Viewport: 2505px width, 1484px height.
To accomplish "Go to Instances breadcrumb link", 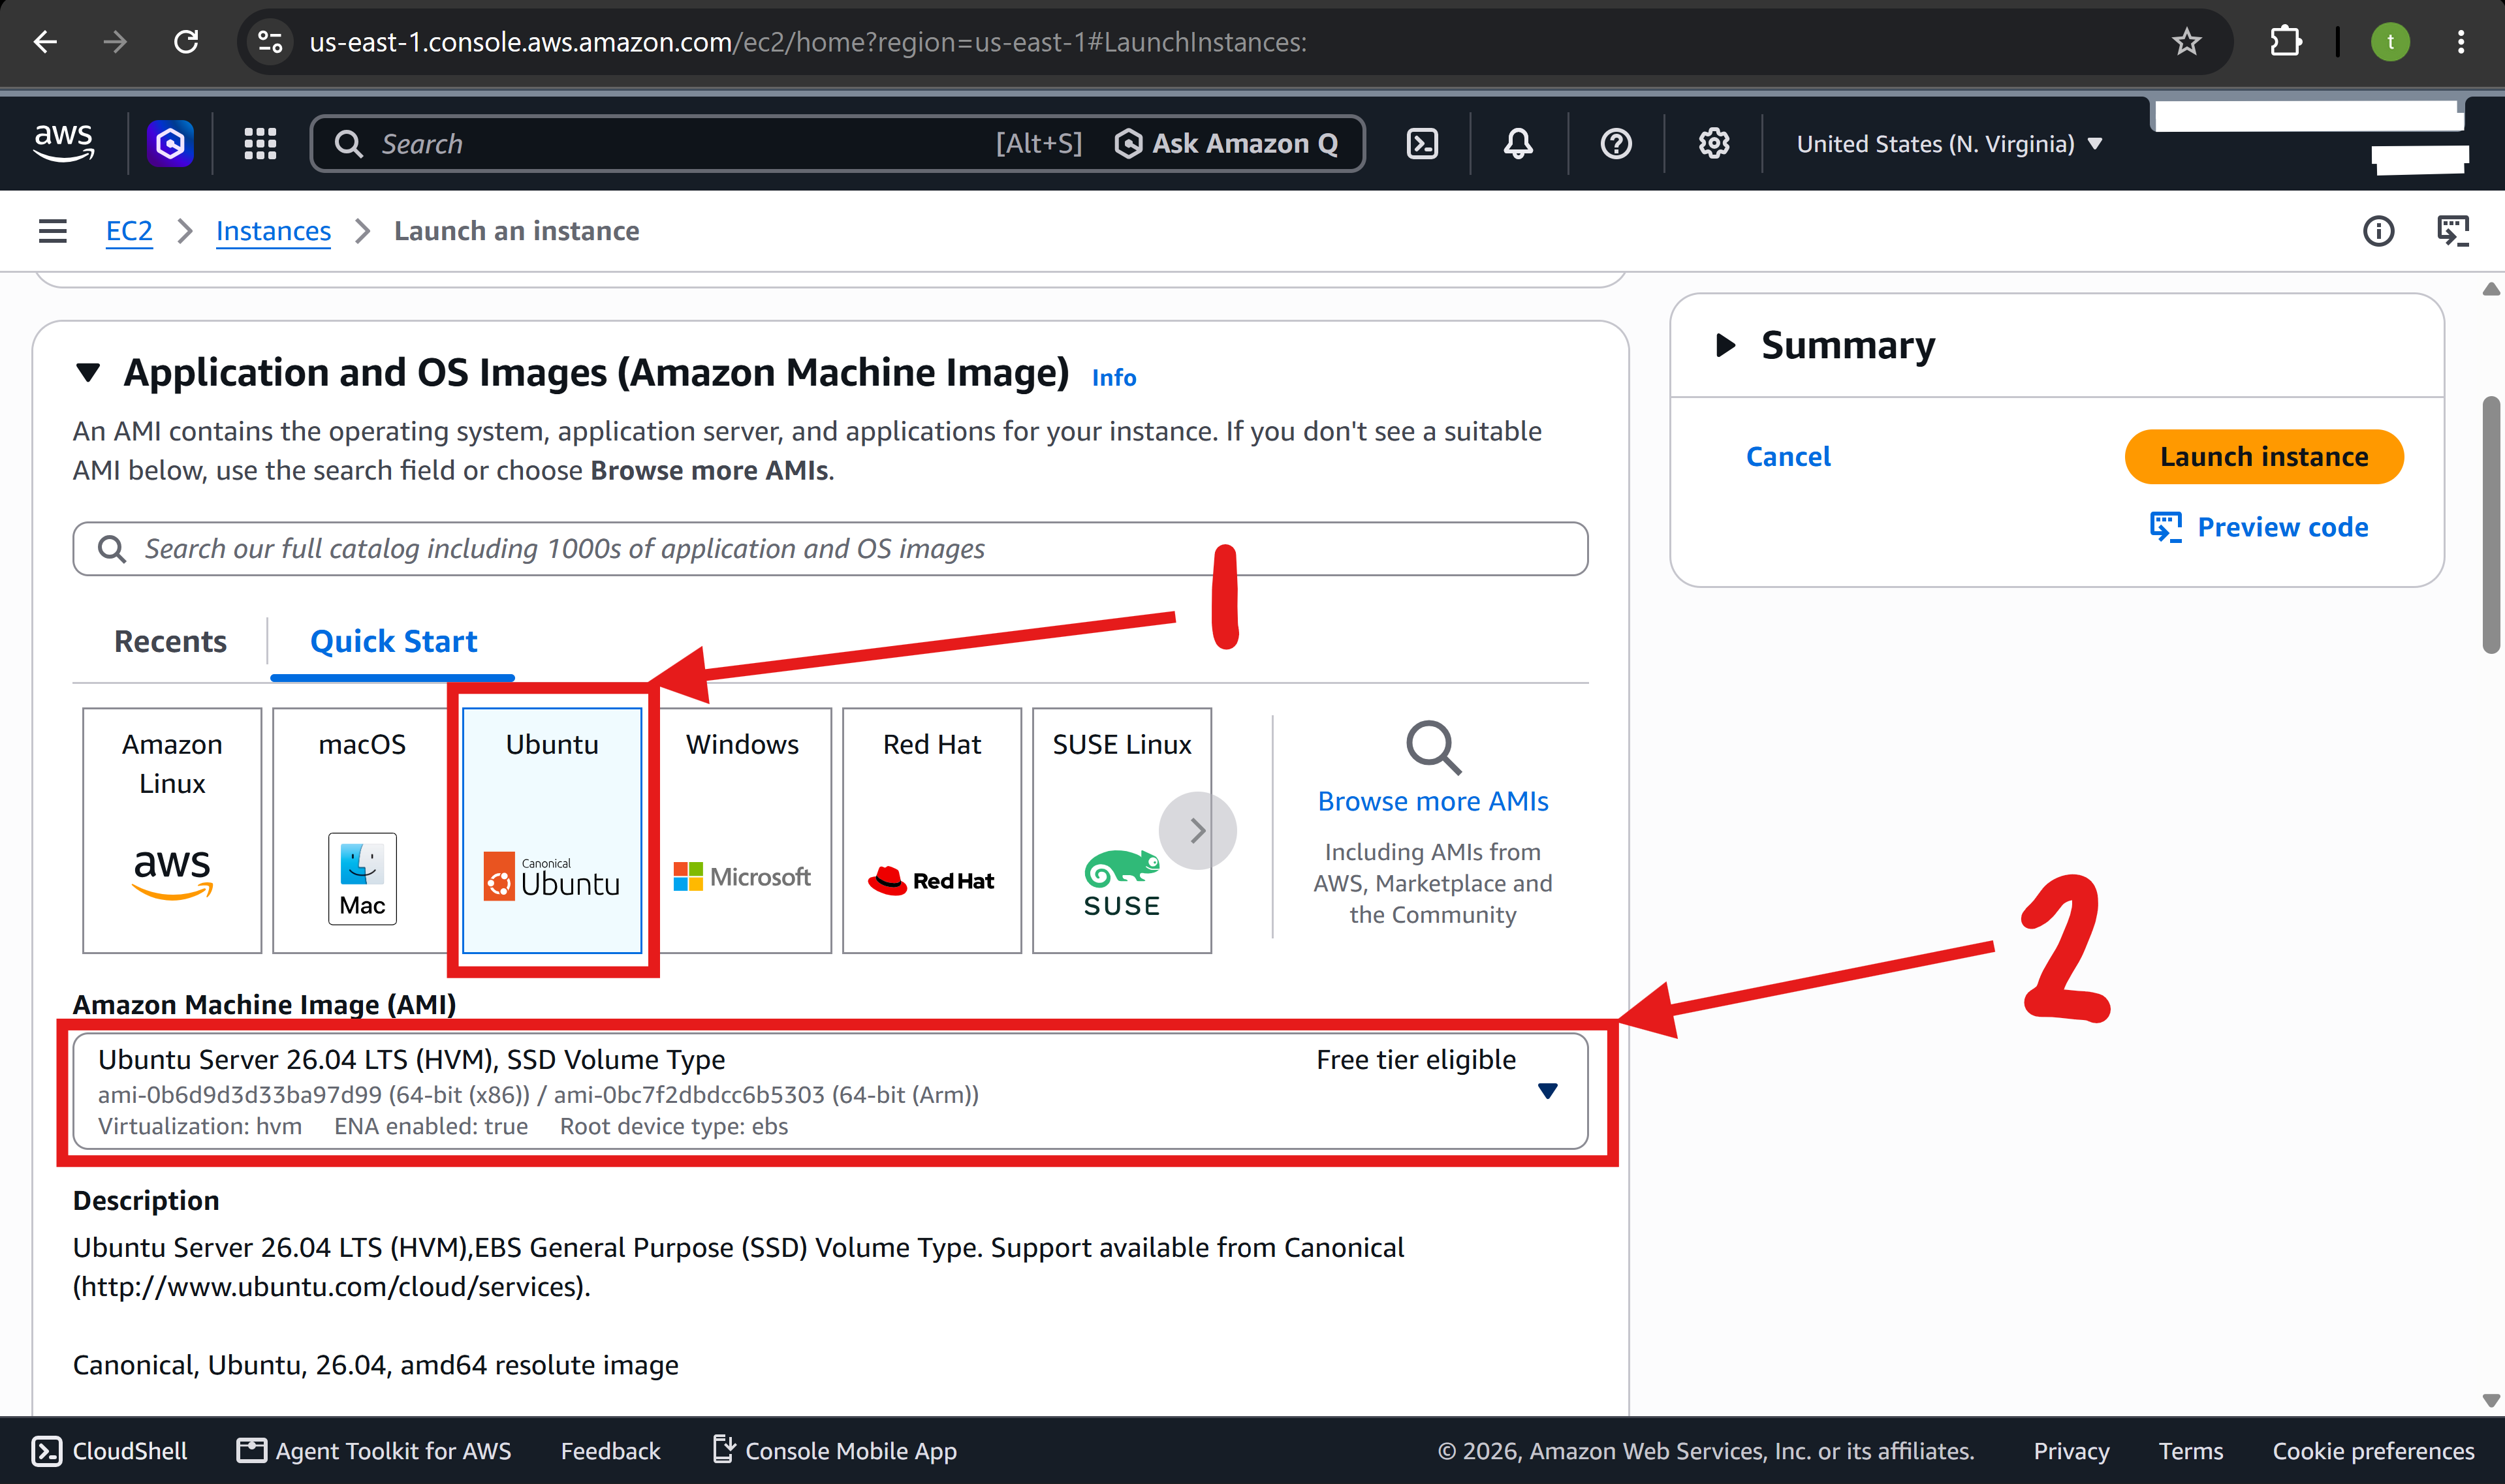I will tap(273, 231).
